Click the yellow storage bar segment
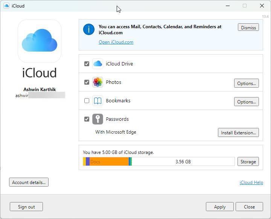Viewport: 271px width, 219px height. [x=84, y=161]
